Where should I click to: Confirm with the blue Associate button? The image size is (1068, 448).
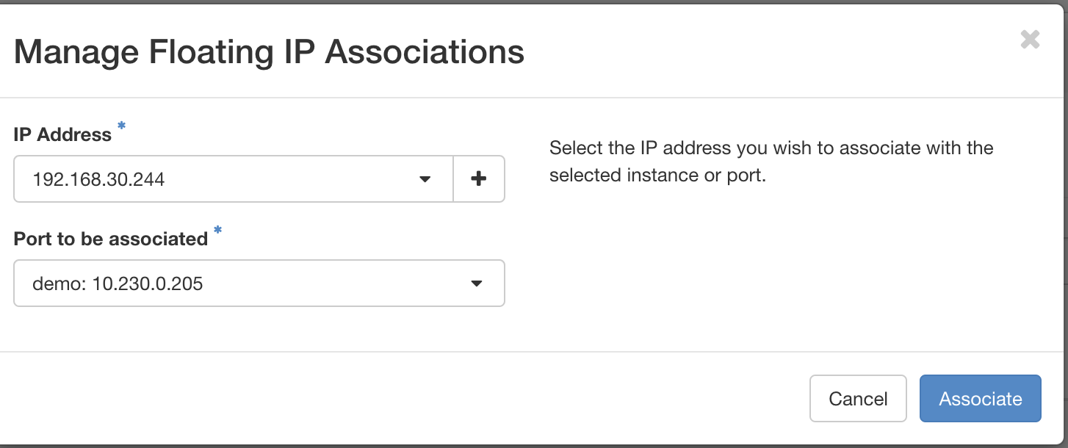point(980,398)
